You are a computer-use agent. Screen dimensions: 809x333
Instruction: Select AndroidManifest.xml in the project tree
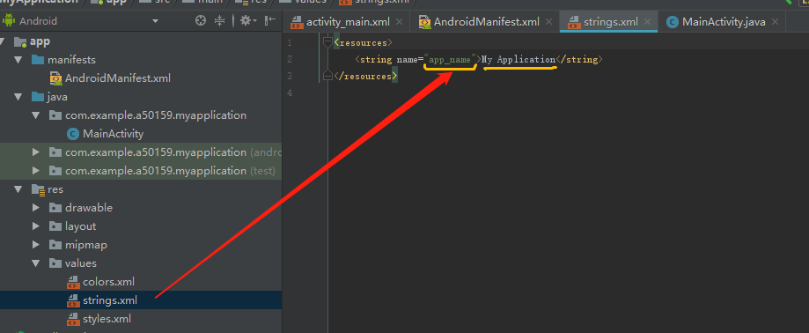[141, 78]
